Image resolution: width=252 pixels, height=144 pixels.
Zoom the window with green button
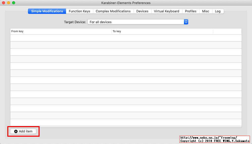coord(14,3)
